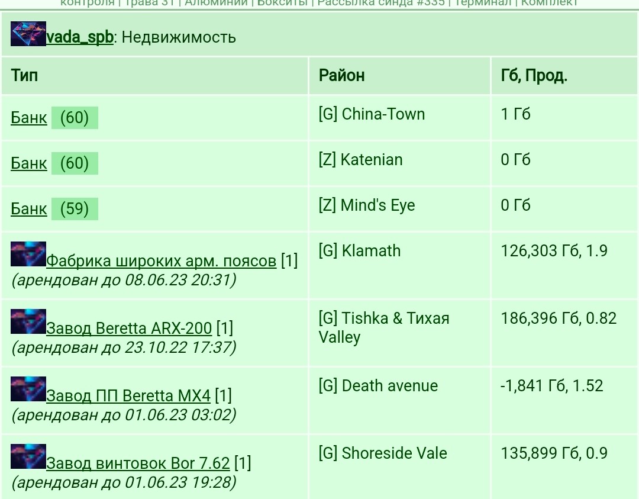Open the Банк link in Mind's Eye row
The image size is (639, 499).
click(x=29, y=209)
